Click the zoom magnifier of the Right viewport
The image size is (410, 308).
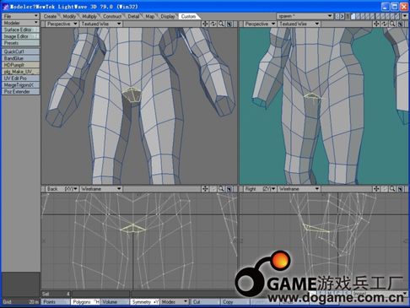coord(392,189)
